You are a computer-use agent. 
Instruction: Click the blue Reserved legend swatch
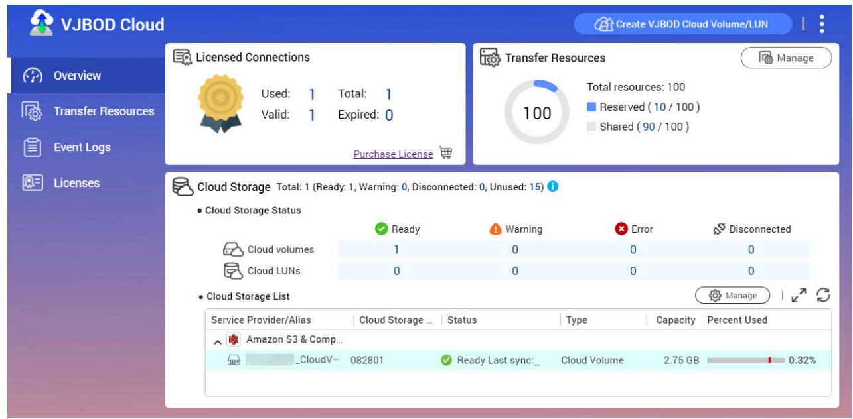pyautogui.click(x=593, y=107)
